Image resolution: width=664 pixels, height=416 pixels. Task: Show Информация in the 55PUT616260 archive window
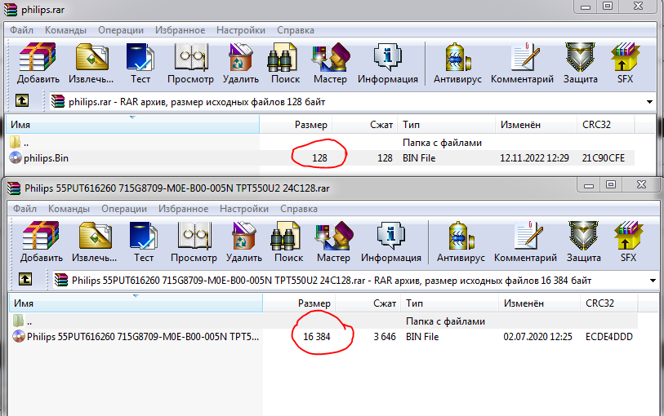tap(391, 241)
